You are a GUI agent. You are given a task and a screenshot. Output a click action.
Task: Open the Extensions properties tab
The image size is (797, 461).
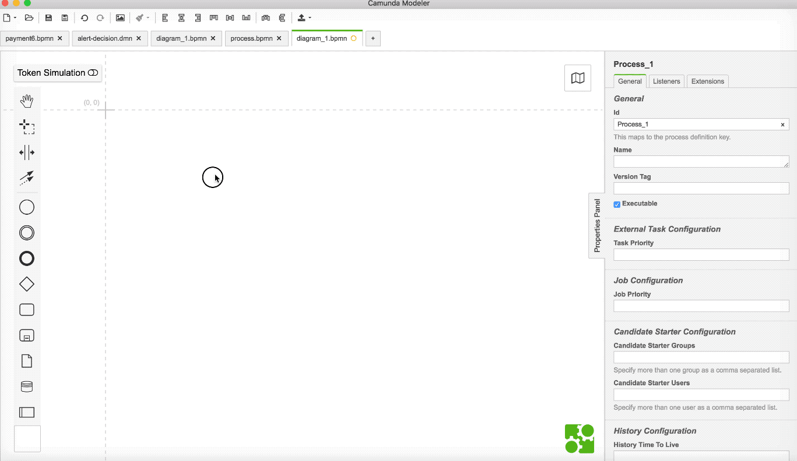click(708, 81)
